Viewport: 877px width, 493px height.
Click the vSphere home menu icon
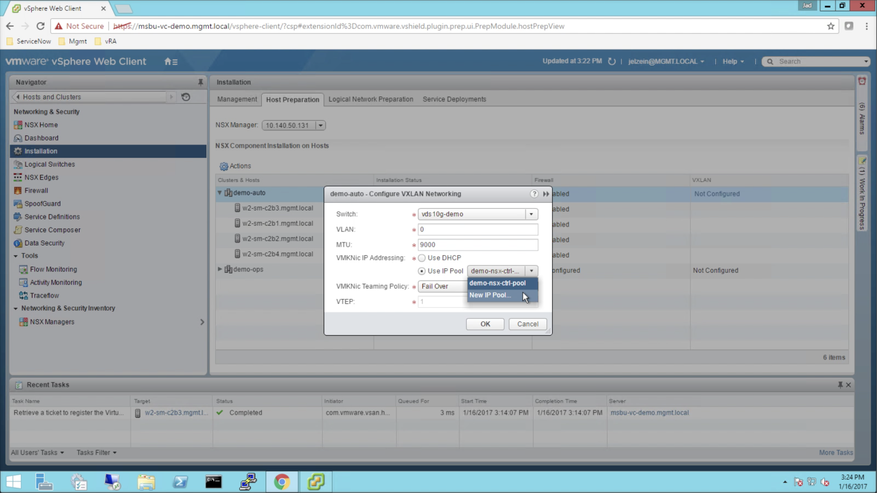point(171,62)
